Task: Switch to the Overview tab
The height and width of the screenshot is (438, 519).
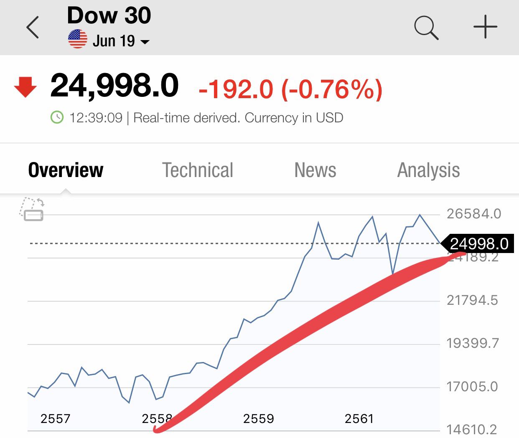Action: [x=66, y=170]
